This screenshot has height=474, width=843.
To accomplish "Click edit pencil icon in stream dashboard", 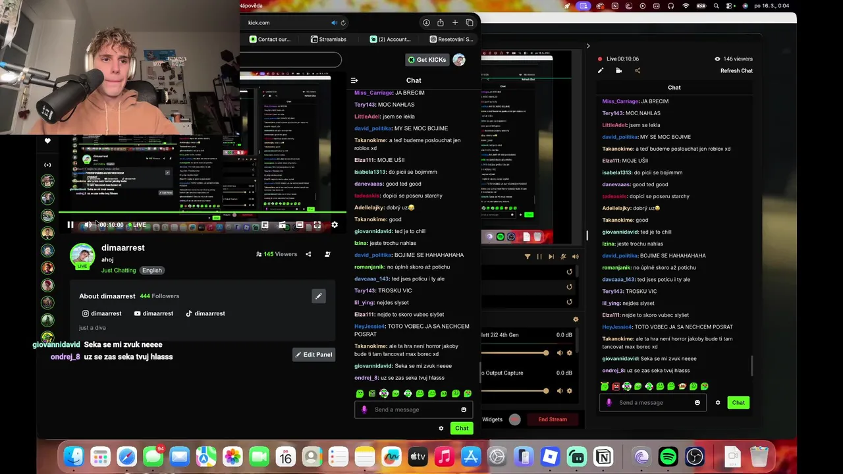I will click(x=601, y=71).
